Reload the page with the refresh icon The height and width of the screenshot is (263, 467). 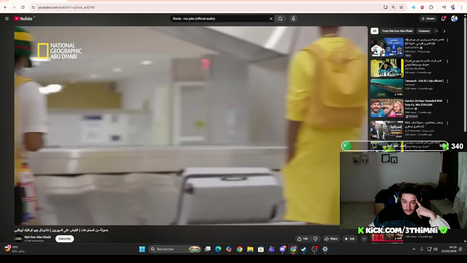click(23, 7)
